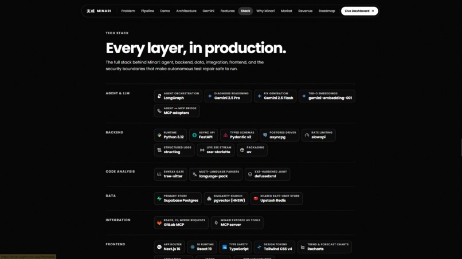Click the "pgvector (HNSW)" text
The height and width of the screenshot is (259, 462).
coord(229,201)
